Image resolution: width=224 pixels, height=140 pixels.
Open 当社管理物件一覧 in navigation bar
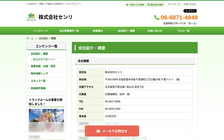pyautogui.click(x=69, y=31)
